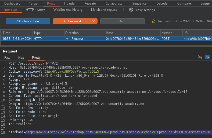
Task: Drop the intercepted request
Action: [x=123, y=21]
